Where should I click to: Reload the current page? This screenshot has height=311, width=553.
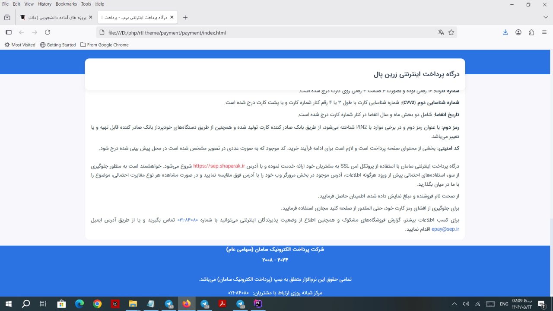tap(48, 32)
